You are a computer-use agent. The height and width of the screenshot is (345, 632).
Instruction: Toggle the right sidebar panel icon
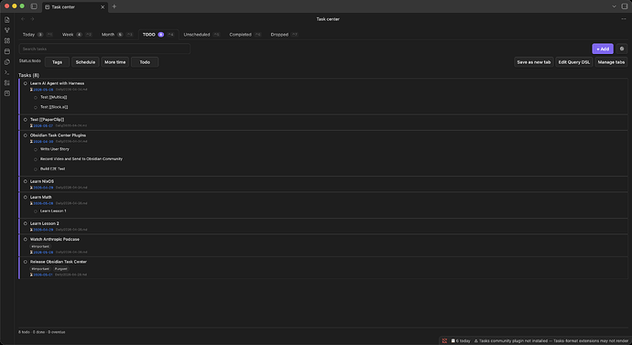pyautogui.click(x=625, y=6)
